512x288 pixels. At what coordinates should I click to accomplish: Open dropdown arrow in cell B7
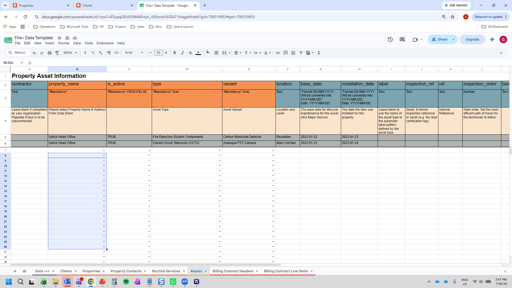coord(104,150)
